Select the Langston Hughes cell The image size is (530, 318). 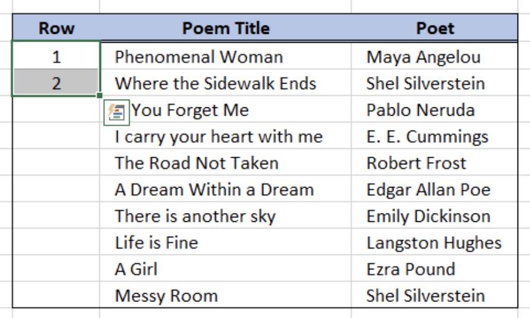point(435,241)
